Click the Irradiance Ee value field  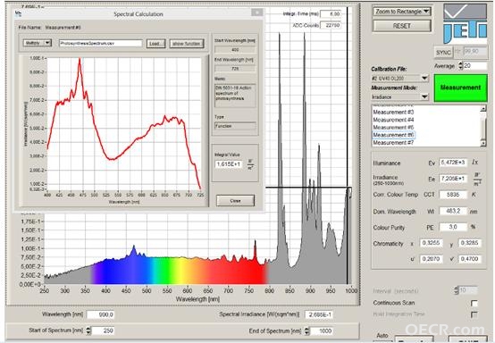click(453, 179)
